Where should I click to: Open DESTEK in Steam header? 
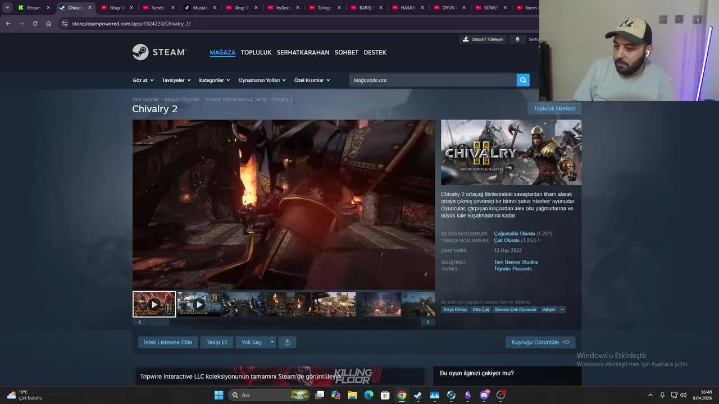pos(375,52)
